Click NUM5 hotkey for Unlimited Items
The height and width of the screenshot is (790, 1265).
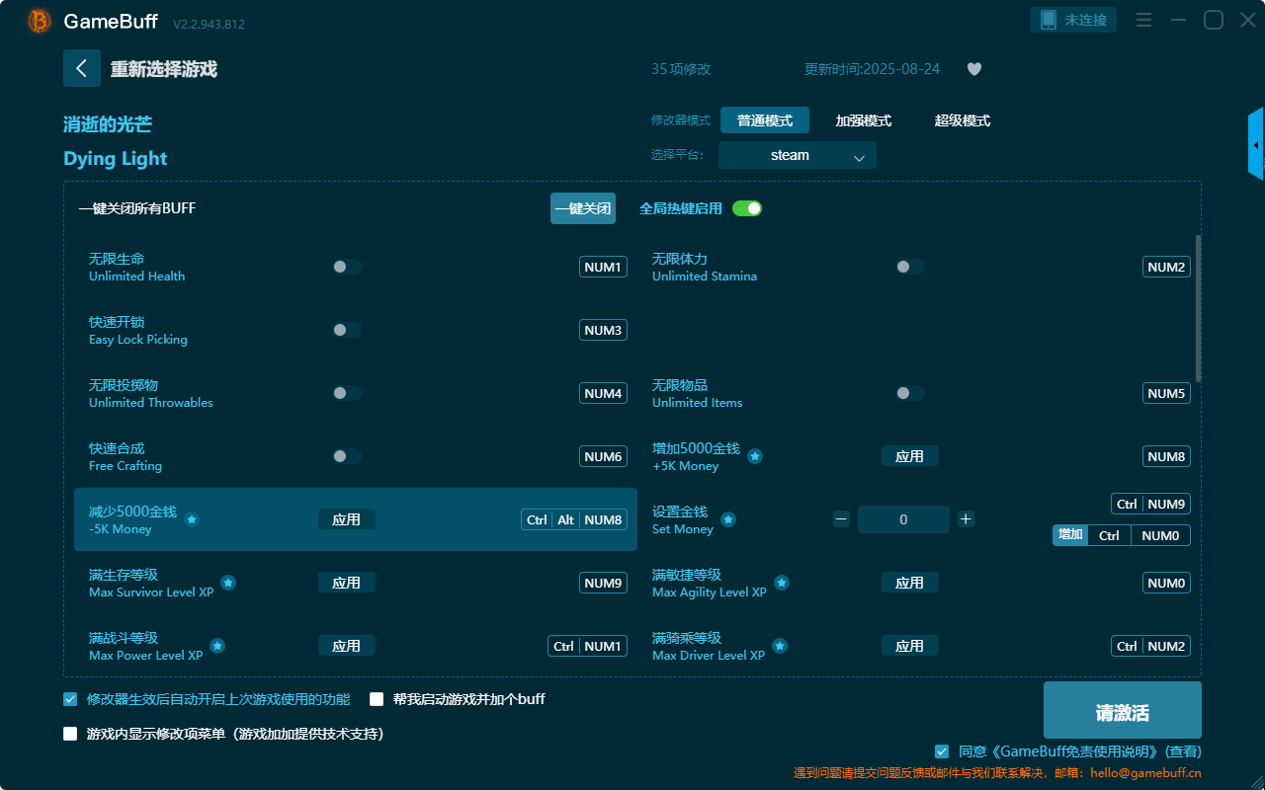tap(1166, 393)
